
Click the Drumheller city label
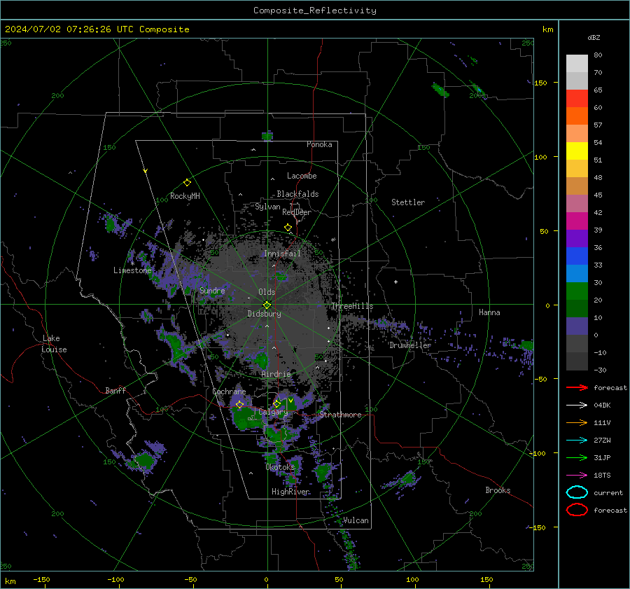tap(410, 345)
